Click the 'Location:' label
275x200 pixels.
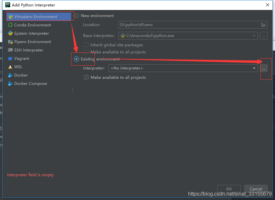[91, 25]
